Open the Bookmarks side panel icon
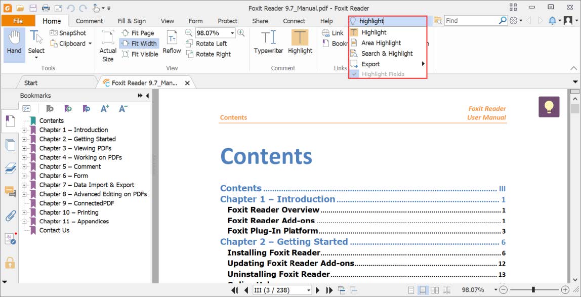Screen dimensions: 581x297 (x=10, y=121)
